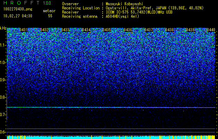This screenshot has width=218, height=139.
Task: Click the observer name Masayuki Kobayashi
Action: (124, 4)
